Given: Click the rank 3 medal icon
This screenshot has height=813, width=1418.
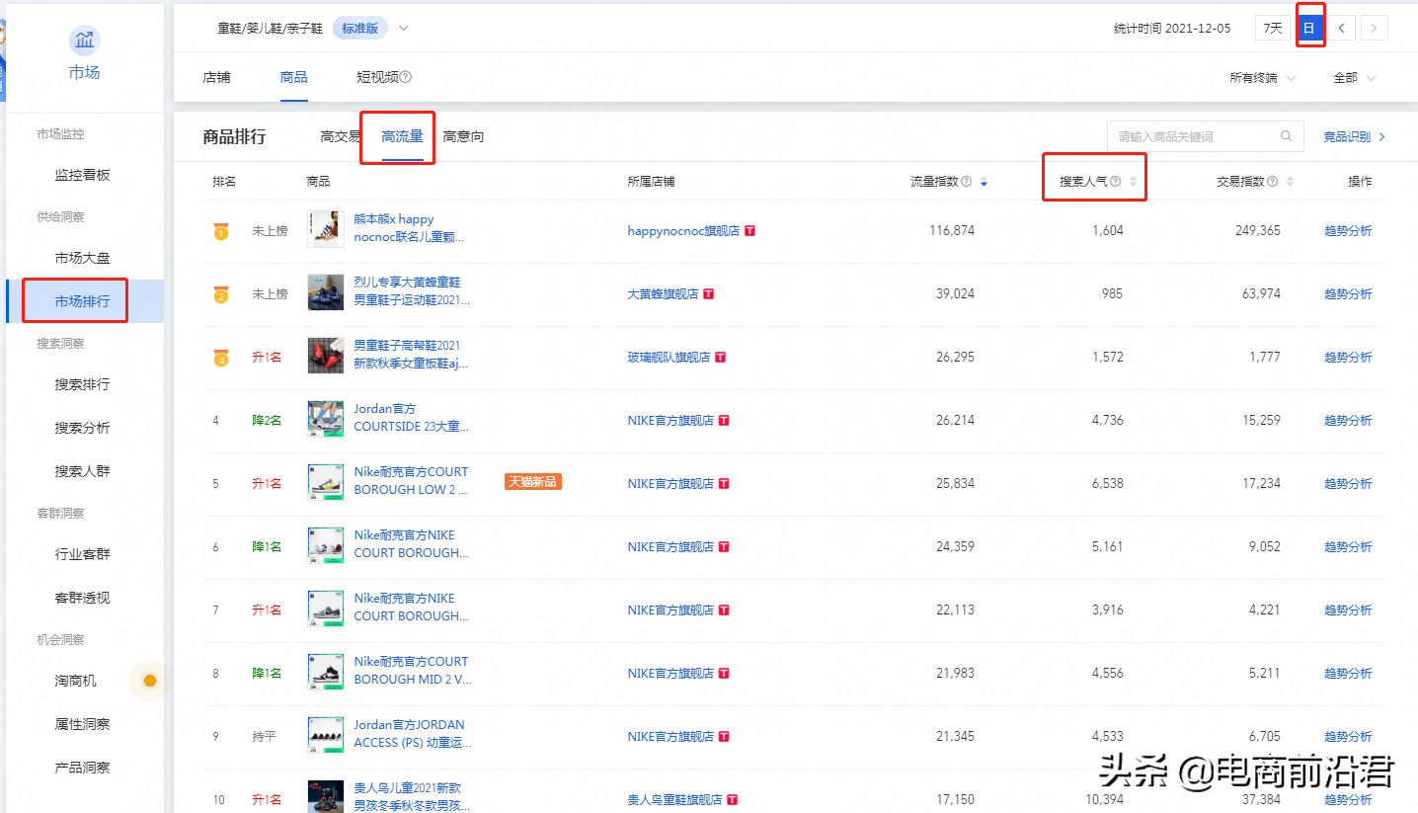Looking at the screenshot, I should tap(221, 358).
